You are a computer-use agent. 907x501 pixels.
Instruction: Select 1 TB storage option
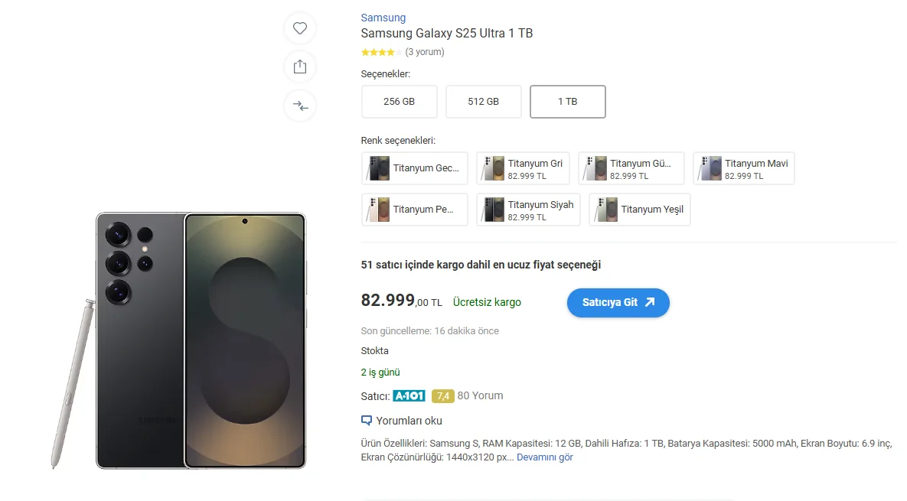coord(567,102)
